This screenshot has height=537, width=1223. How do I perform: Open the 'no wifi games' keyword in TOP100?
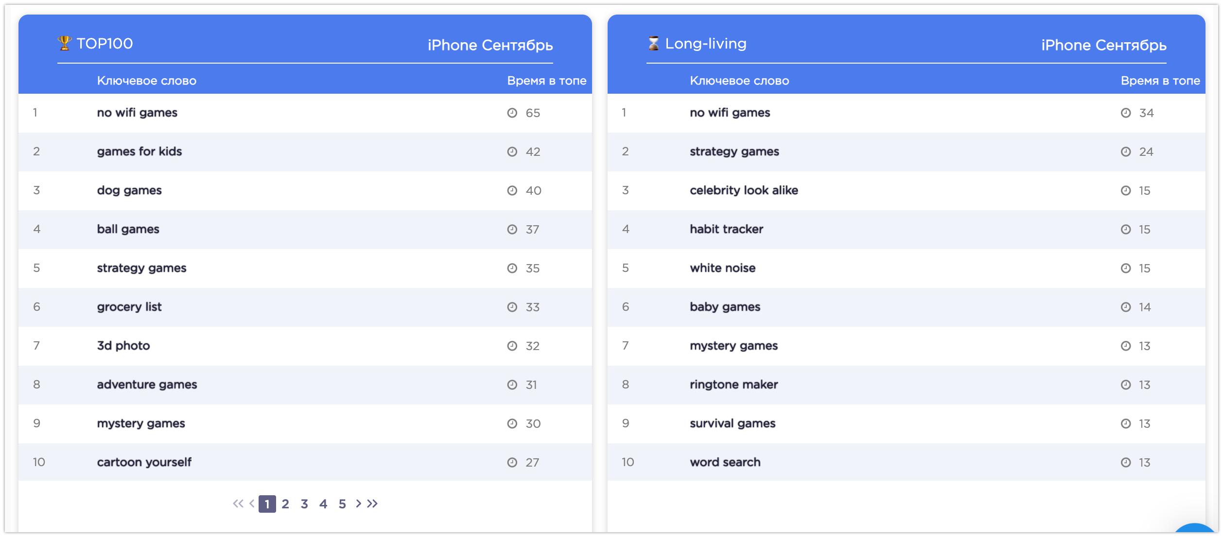click(137, 113)
